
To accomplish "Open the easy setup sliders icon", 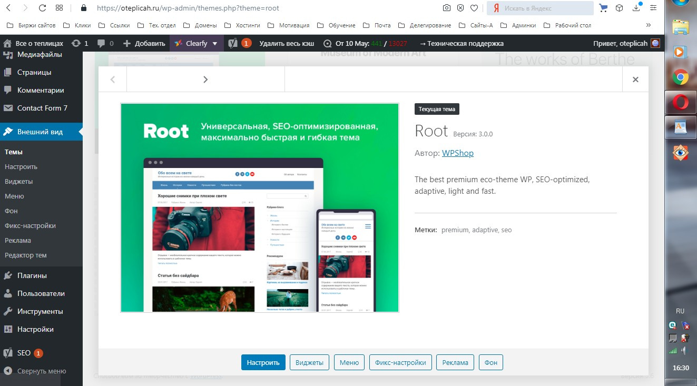I will pyautogui.click(x=653, y=8).
